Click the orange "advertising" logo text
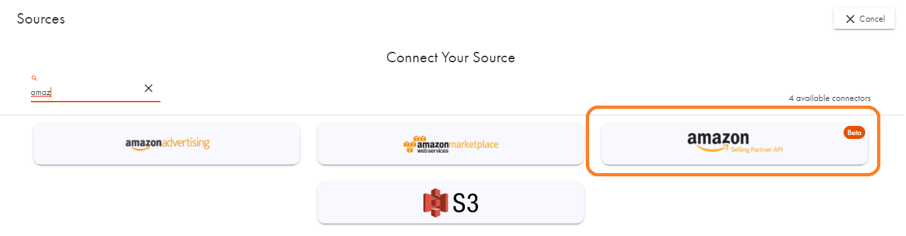 point(187,143)
